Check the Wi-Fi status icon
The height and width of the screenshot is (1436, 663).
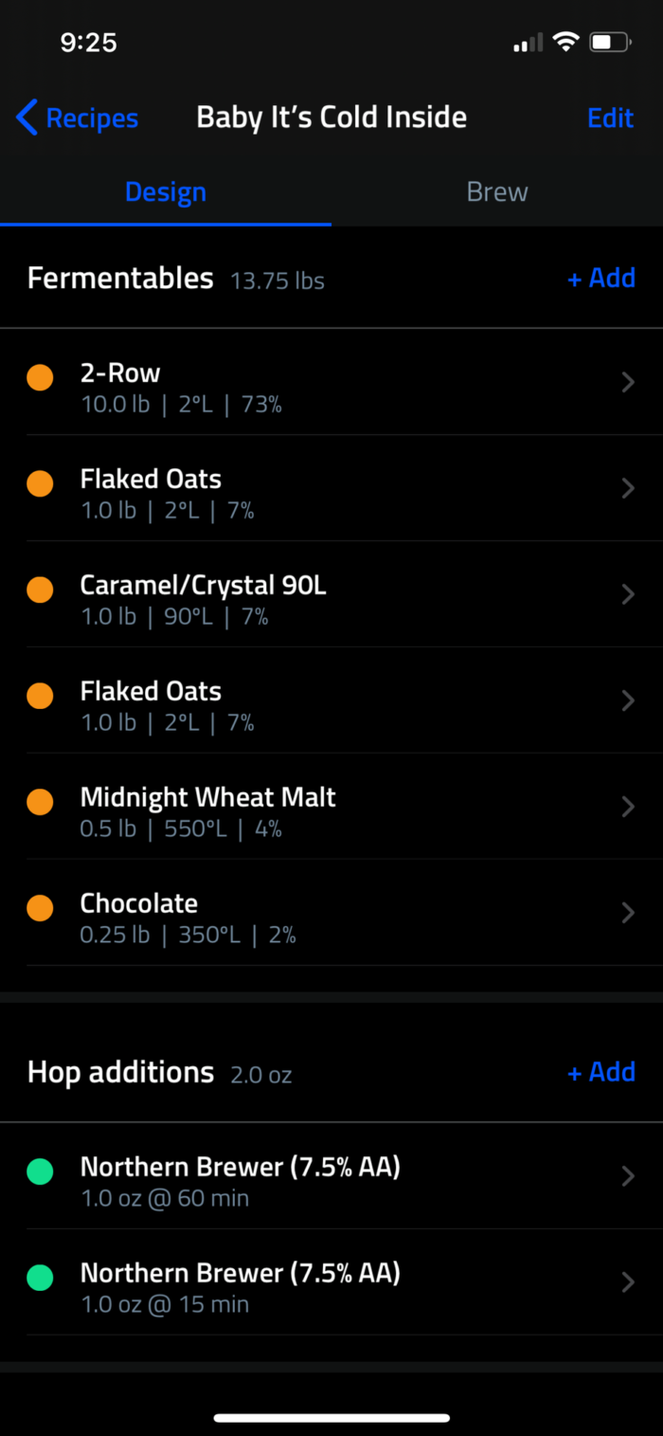click(x=566, y=42)
